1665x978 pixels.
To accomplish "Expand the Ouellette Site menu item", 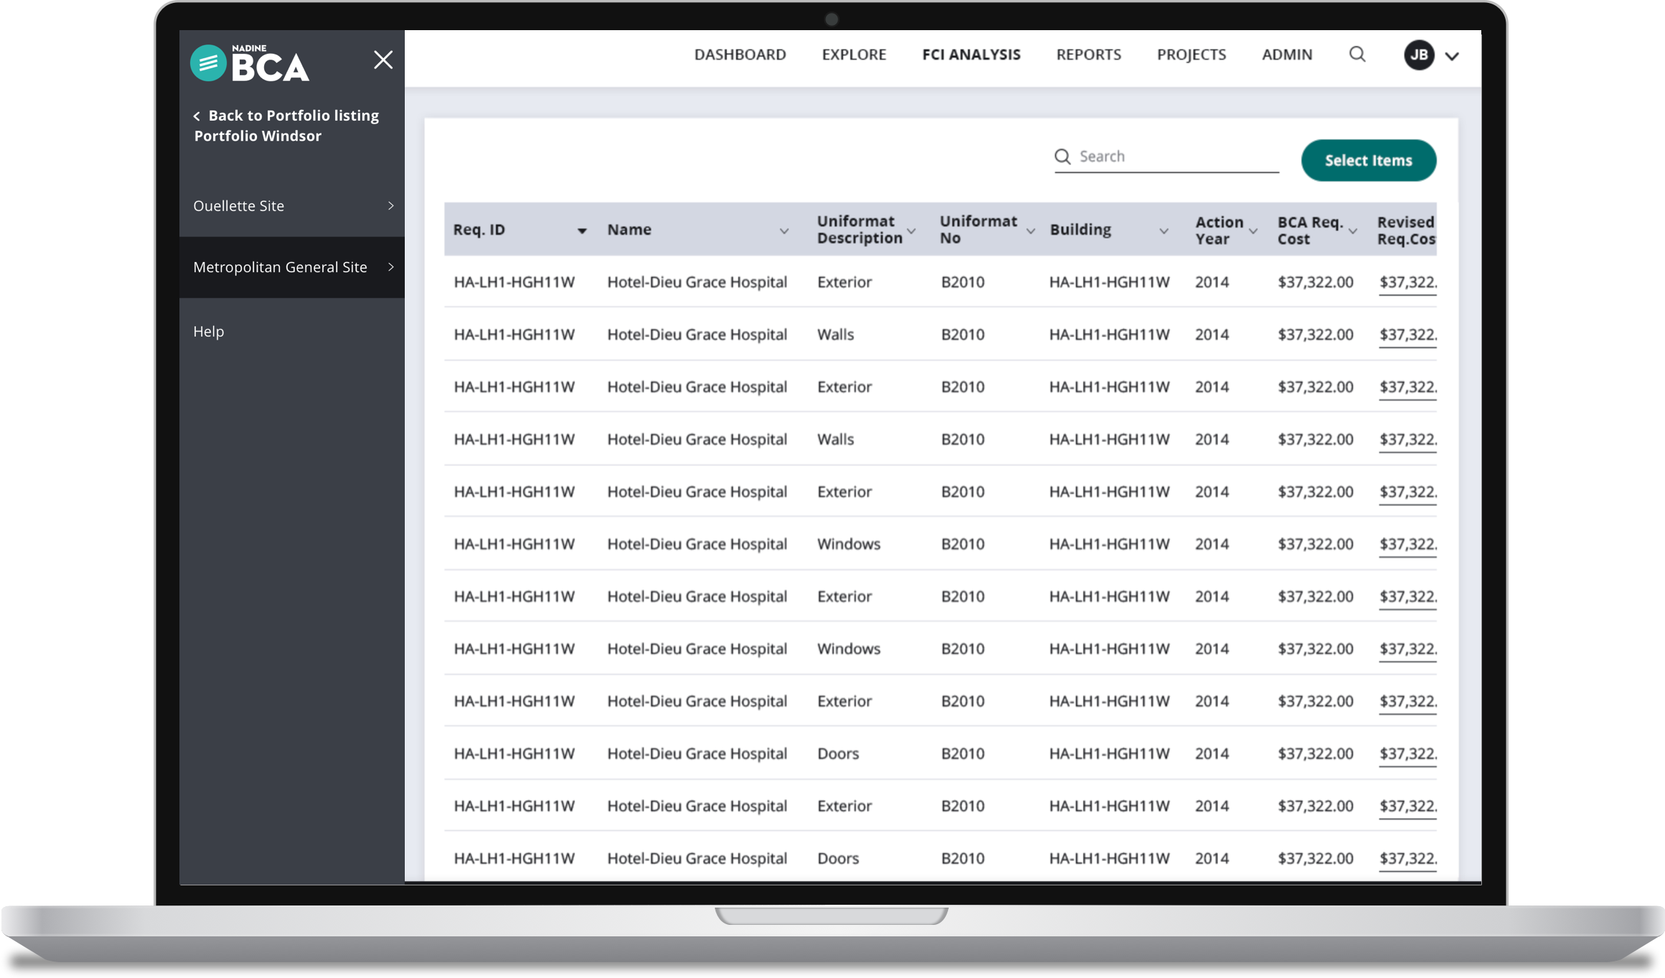I will pos(390,206).
